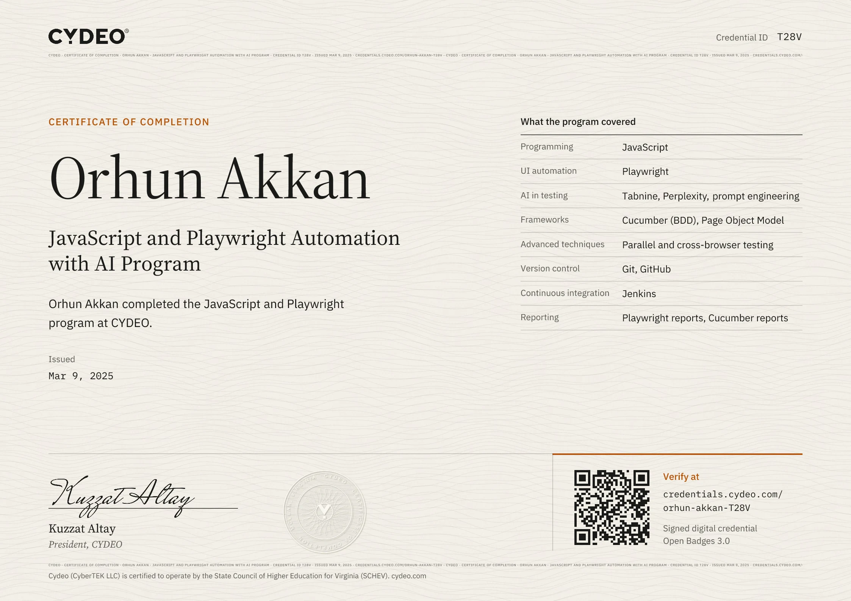Click the Kuzzat Altay signature
This screenshot has width=851, height=601.
[x=122, y=497]
